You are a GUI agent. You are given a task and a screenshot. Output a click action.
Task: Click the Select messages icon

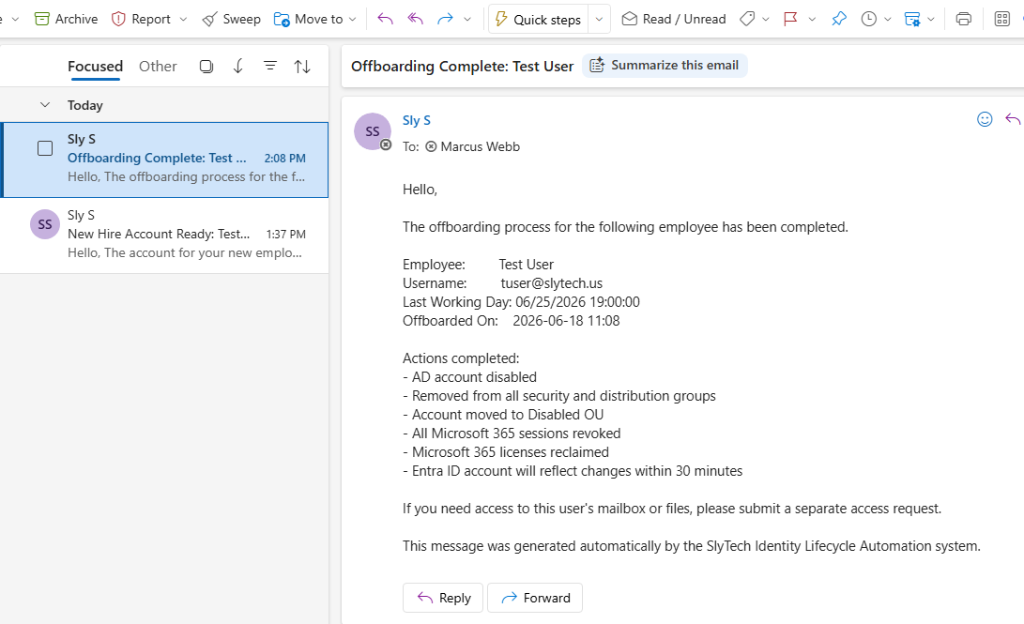click(206, 66)
